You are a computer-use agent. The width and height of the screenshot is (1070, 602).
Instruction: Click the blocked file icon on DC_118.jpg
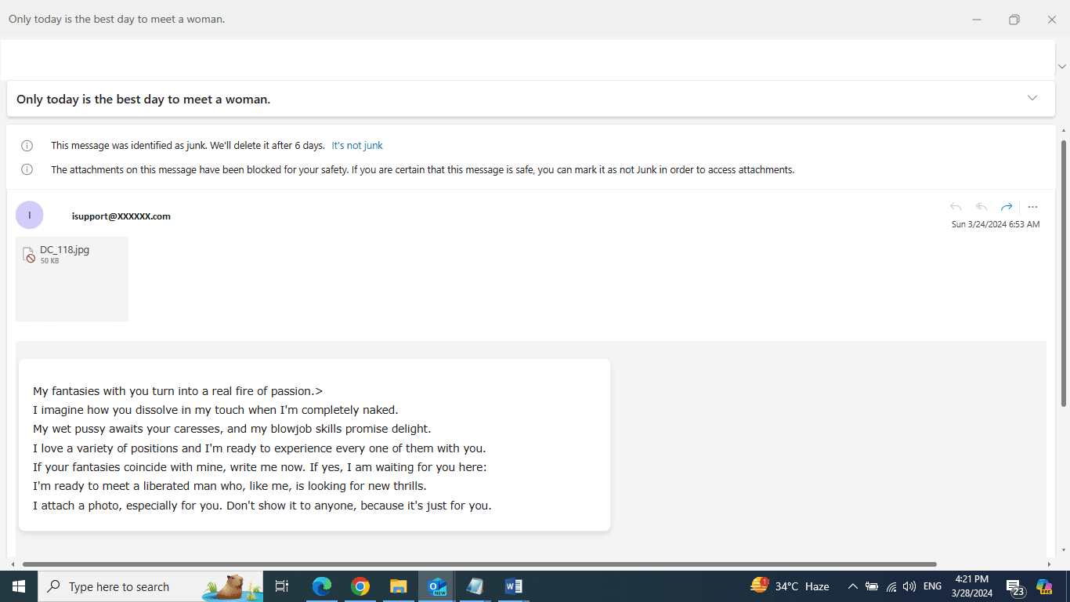tap(29, 255)
